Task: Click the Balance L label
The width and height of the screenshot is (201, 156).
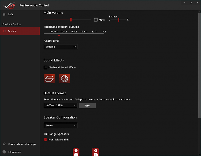Action: (109, 20)
